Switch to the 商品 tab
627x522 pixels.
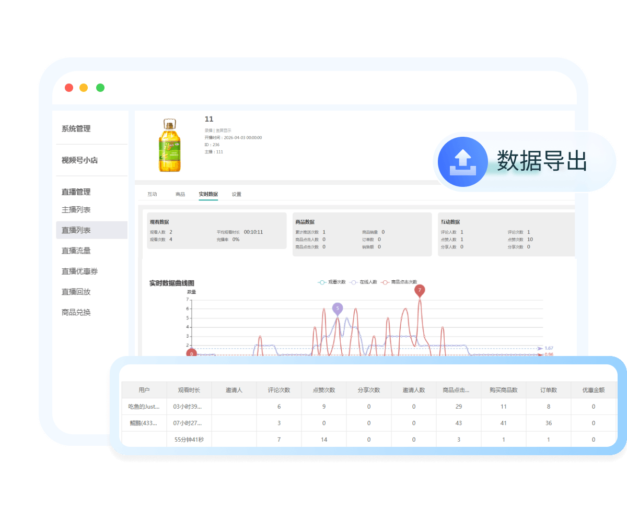(180, 194)
